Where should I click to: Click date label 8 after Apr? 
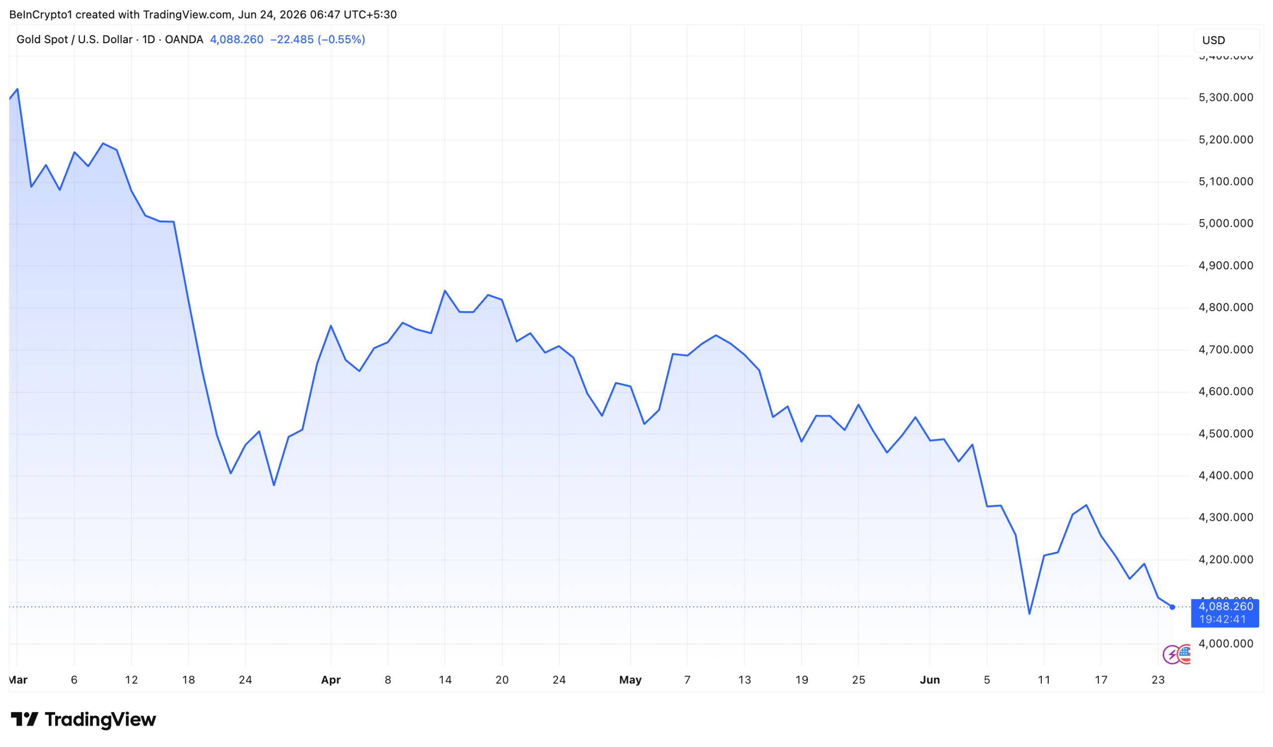pos(388,680)
